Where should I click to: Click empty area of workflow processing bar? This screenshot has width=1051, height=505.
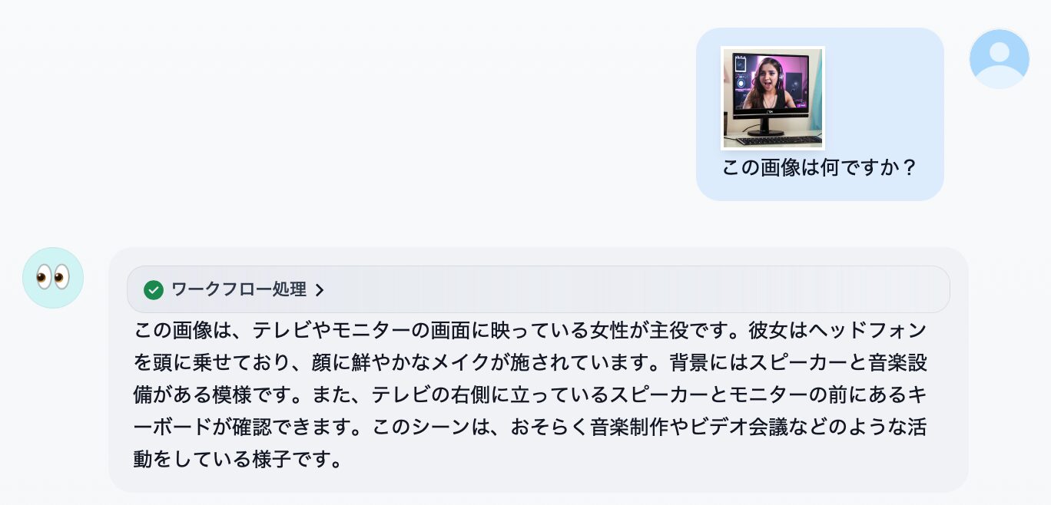click(x=630, y=289)
